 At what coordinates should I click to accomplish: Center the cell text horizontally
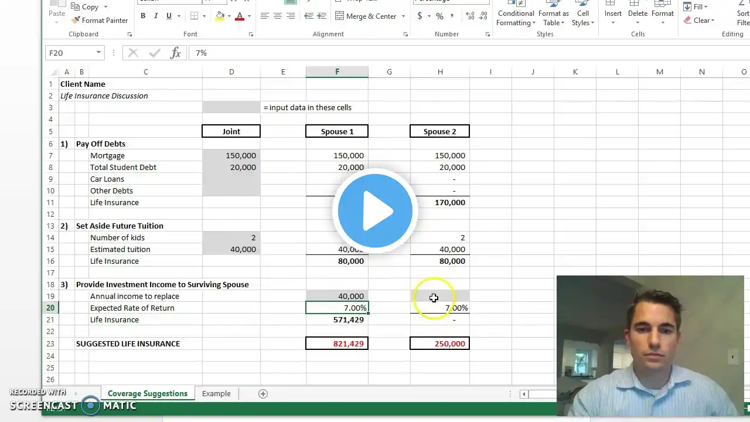coord(278,16)
